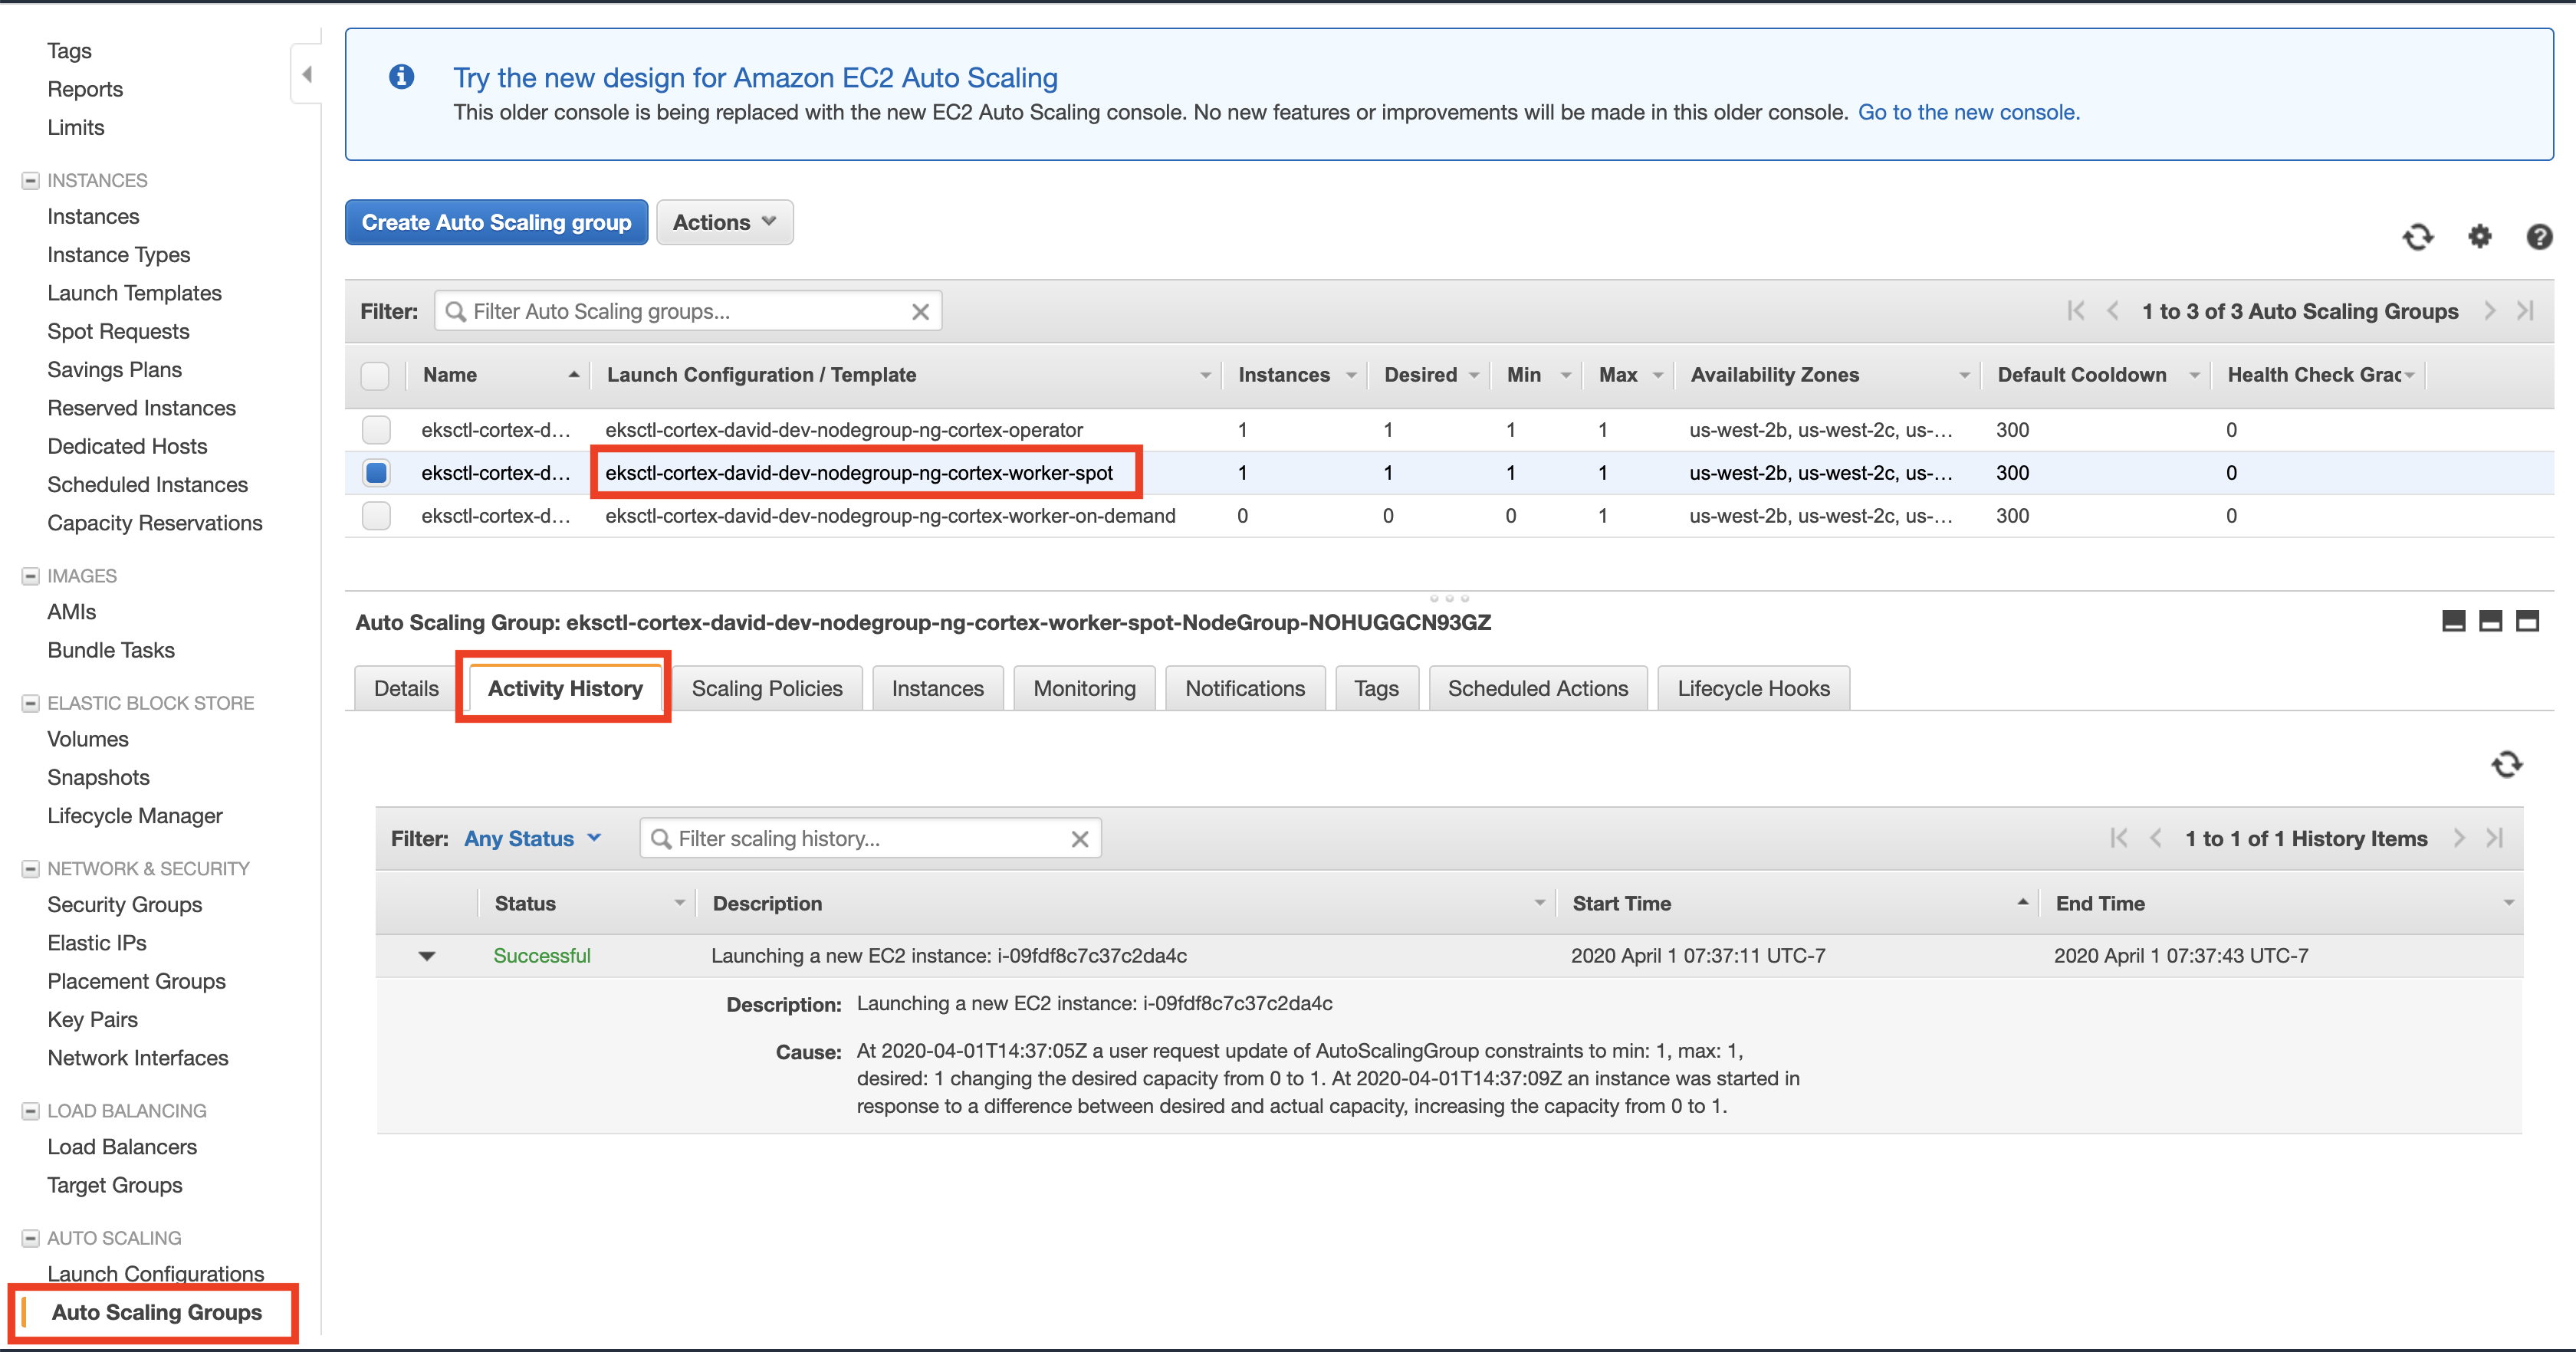
Task: Open the Actions dropdown
Action: 724,222
